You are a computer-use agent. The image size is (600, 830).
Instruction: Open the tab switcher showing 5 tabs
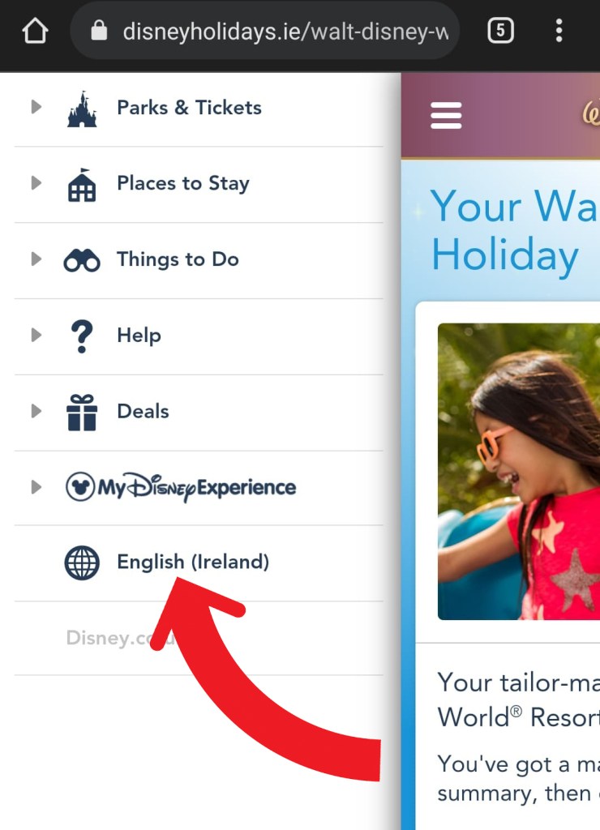[500, 31]
